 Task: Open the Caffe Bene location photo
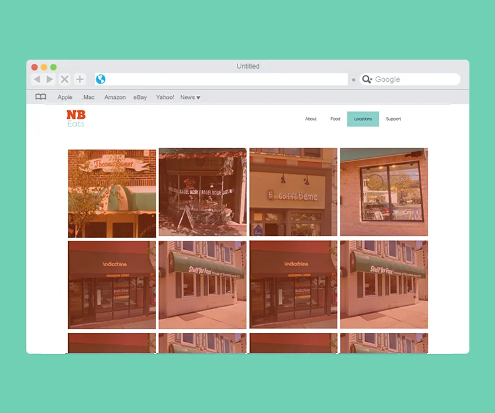293,192
